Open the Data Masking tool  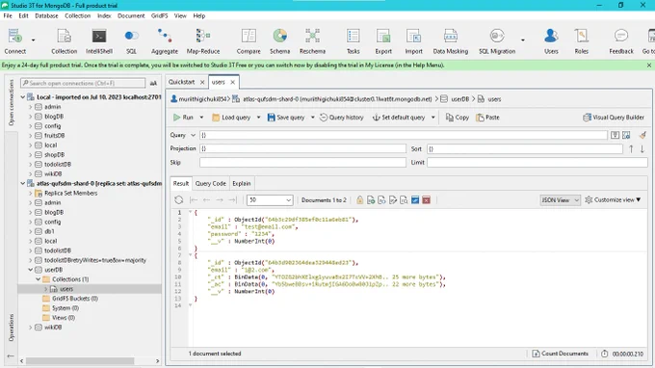[451, 40]
